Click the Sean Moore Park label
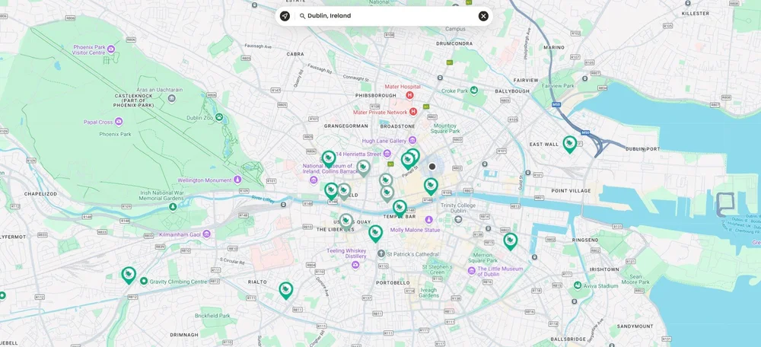Screen dimensions: 761x347 635,279
